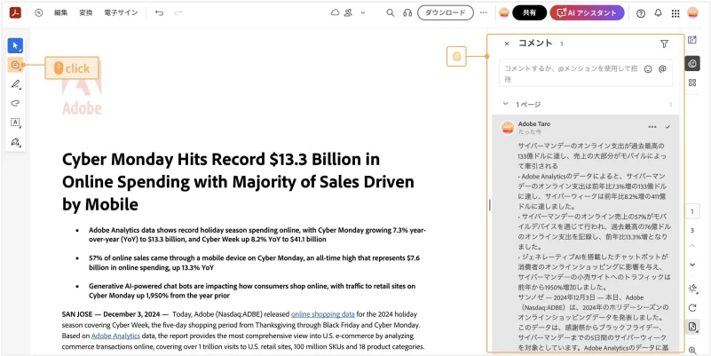Select the freehand lasso draw tool
The image size is (711, 356).
pyautogui.click(x=15, y=103)
